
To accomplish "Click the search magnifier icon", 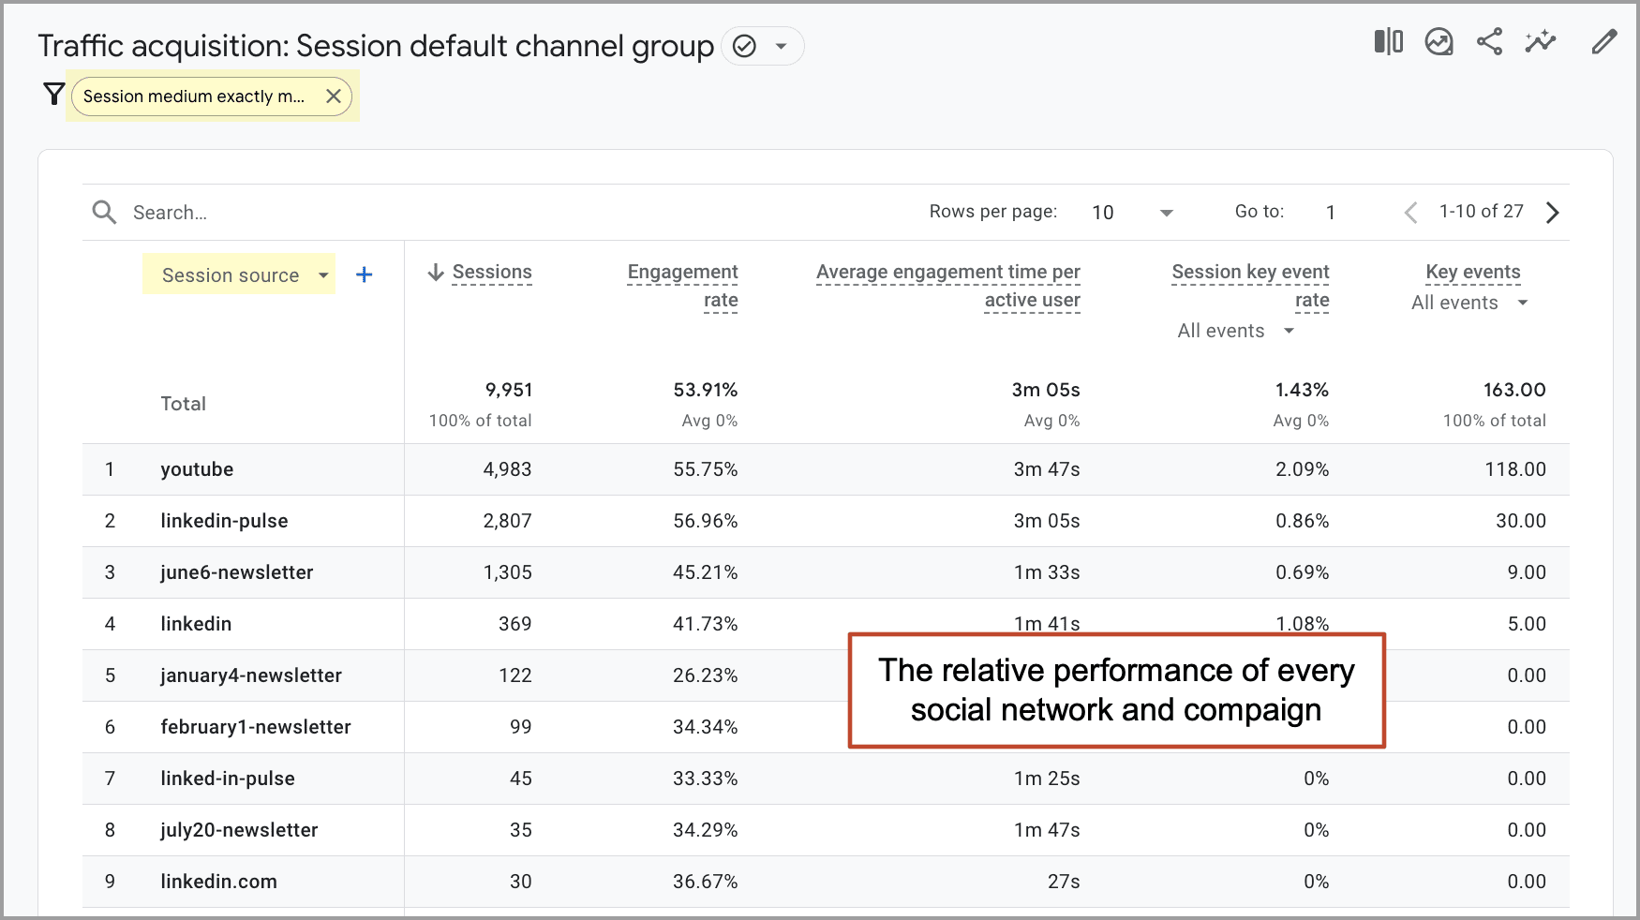I will [x=104, y=213].
